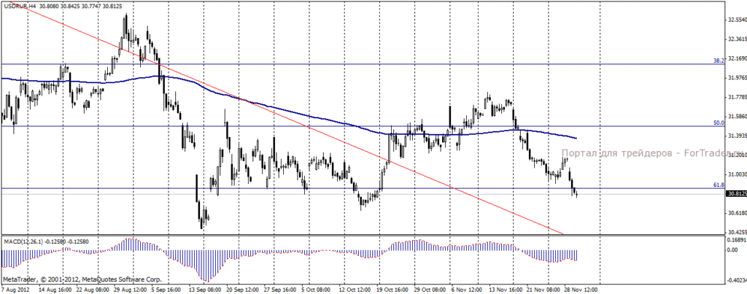Click the 50.0 Fibonacci level label
The width and height of the screenshot is (747, 294).
719,123
